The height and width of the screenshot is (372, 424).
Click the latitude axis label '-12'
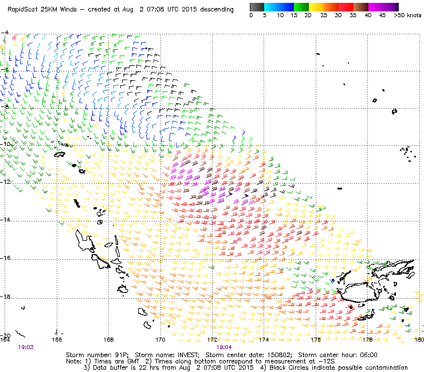5,181
